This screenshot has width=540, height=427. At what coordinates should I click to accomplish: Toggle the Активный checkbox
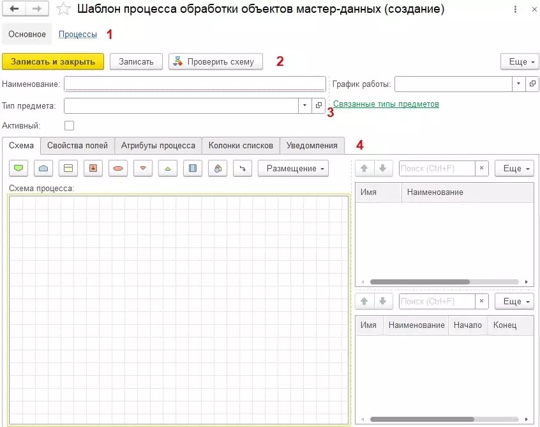click(69, 125)
